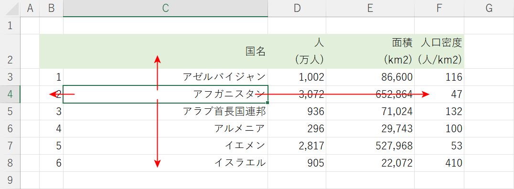Click the density cell 410
514x189 pixels.
coord(439,163)
